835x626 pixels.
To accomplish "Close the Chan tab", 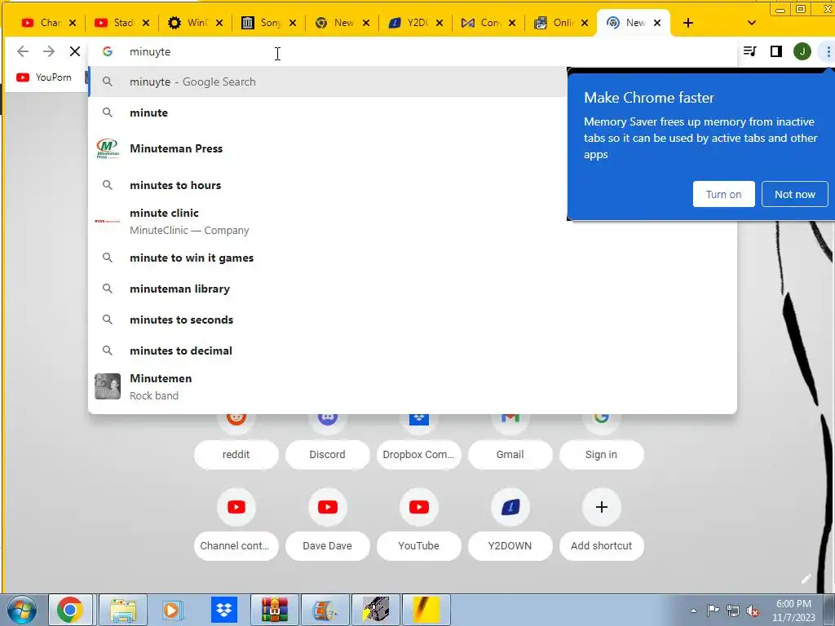I will point(73,23).
